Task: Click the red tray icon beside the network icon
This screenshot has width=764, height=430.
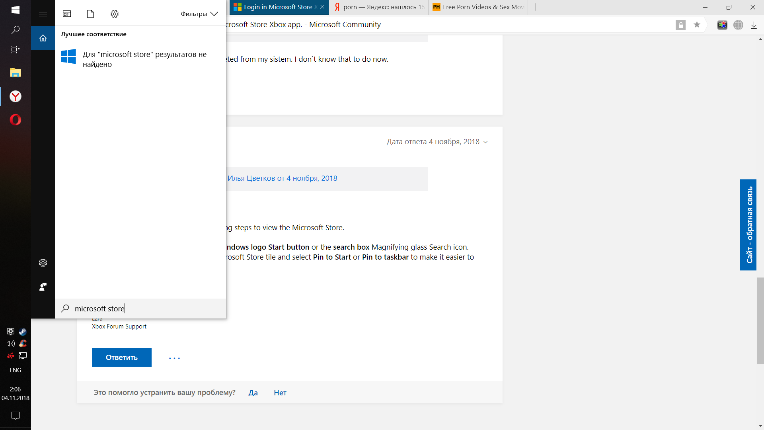Action: pyautogui.click(x=11, y=356)
